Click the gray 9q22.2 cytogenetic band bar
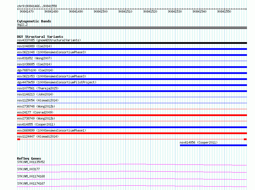 132,28
